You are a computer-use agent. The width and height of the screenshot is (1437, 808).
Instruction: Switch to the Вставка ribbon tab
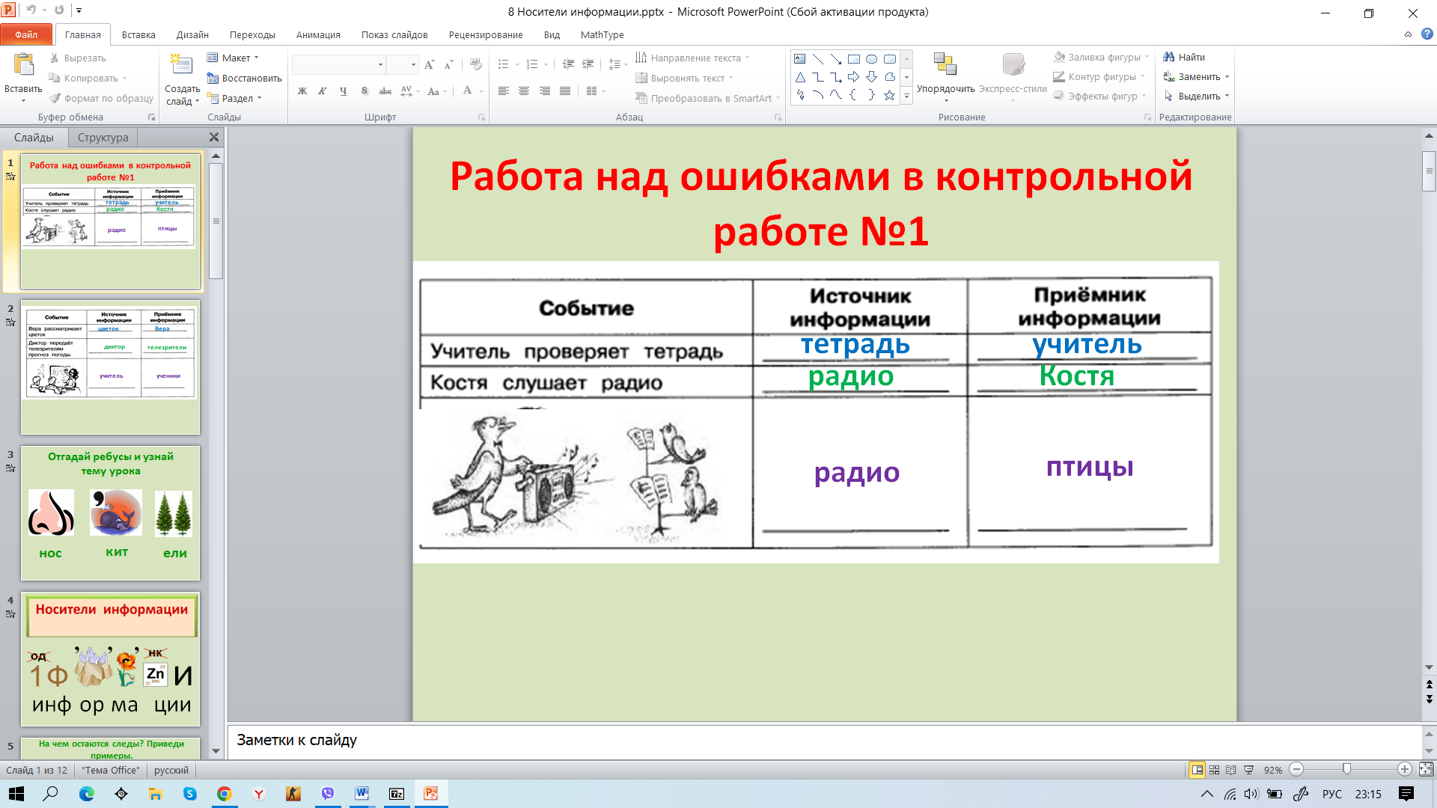(x=138, y=34)
